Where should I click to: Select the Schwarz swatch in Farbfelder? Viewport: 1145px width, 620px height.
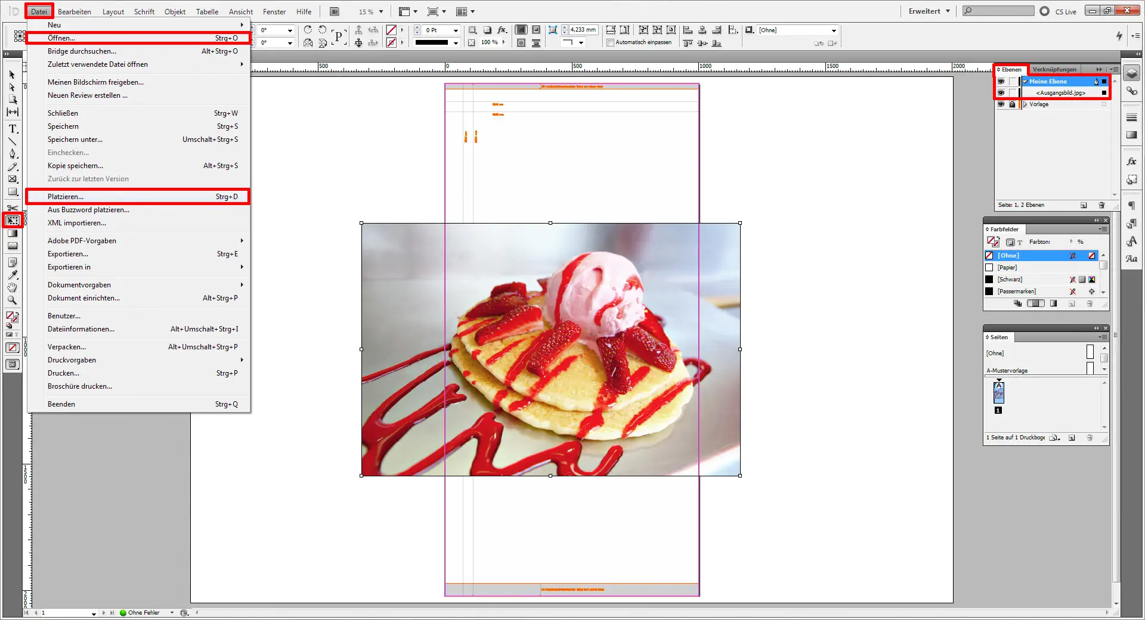[1010, 279]
